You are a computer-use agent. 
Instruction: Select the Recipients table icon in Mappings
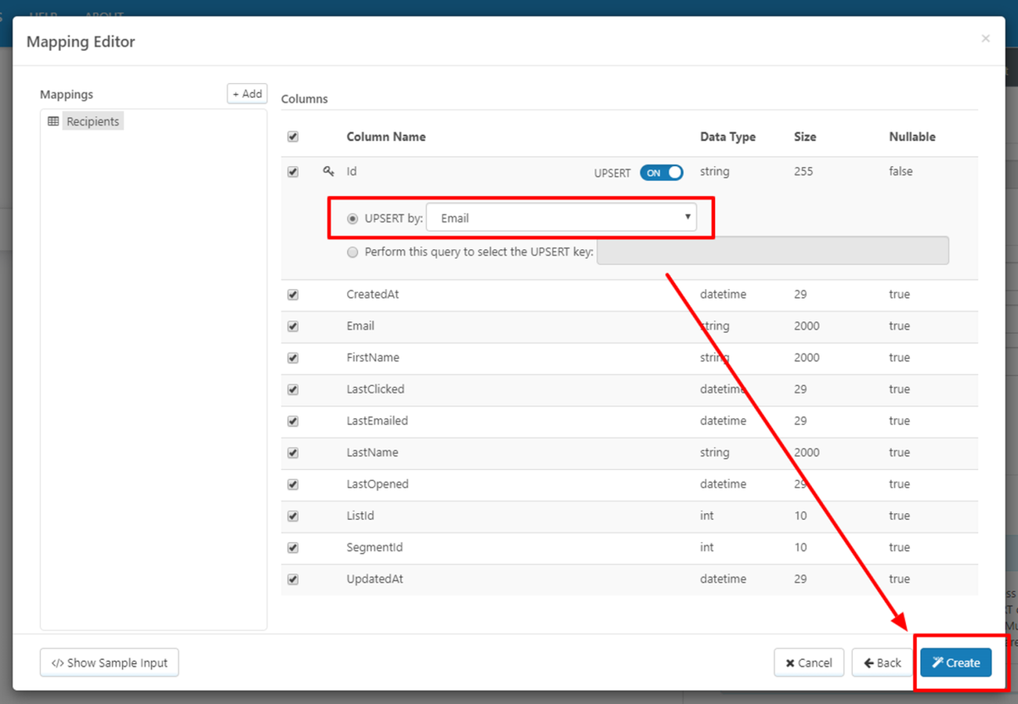[x=53, y=121]
